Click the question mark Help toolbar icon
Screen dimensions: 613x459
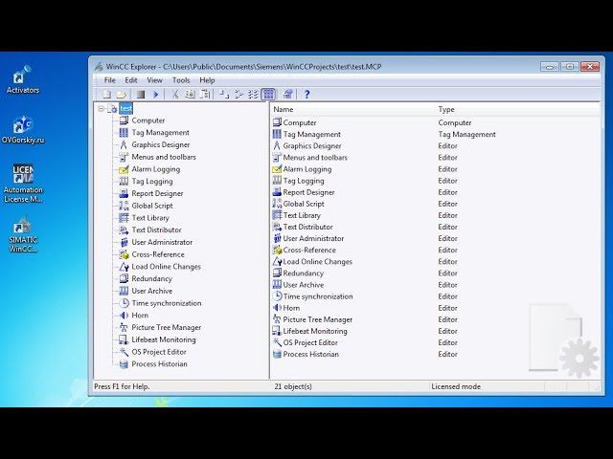[306, 94]
